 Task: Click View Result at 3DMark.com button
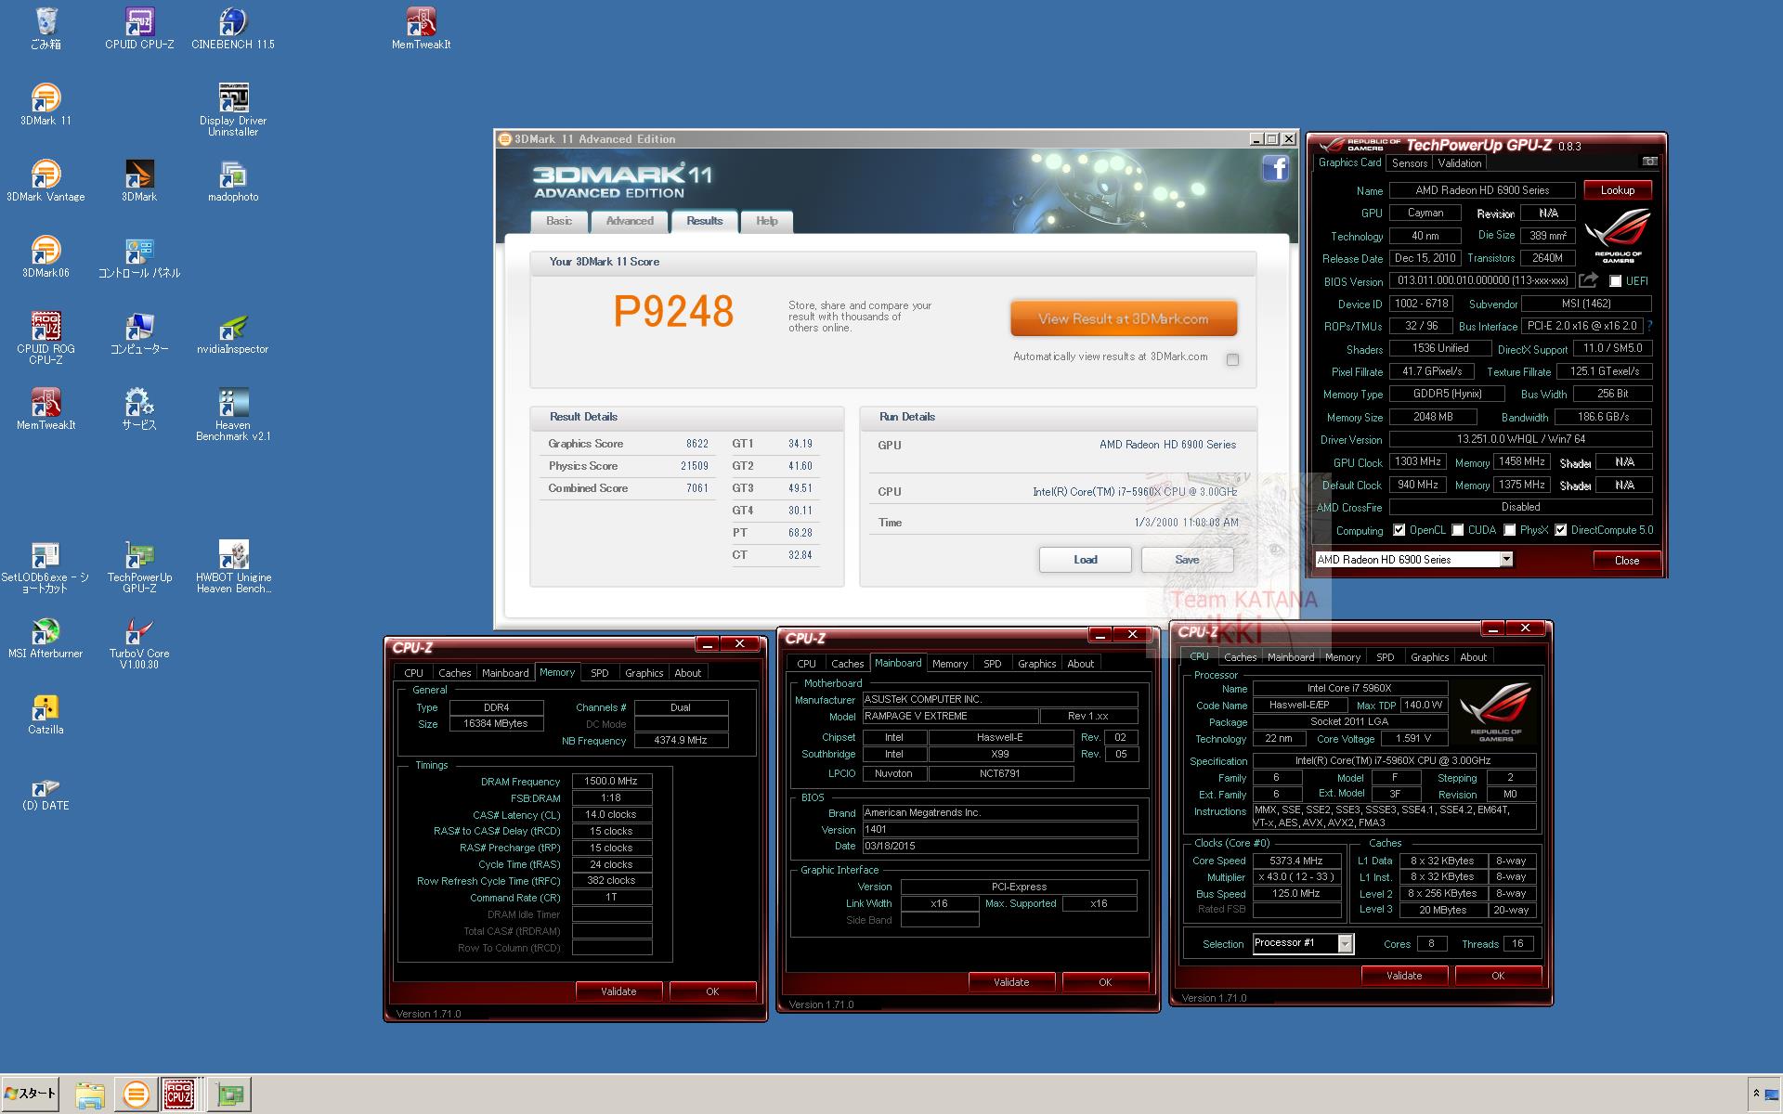coord(1124,318)
